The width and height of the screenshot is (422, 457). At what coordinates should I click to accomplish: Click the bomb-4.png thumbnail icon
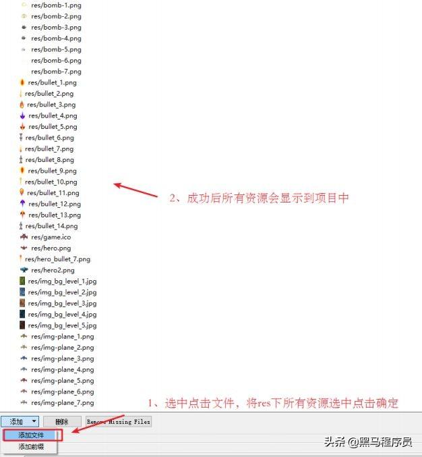(24, 38)
